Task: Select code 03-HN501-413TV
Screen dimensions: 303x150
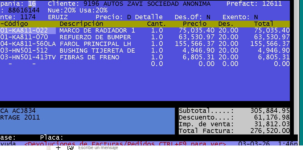Action: pyautogui.click(x=28, y=57)
